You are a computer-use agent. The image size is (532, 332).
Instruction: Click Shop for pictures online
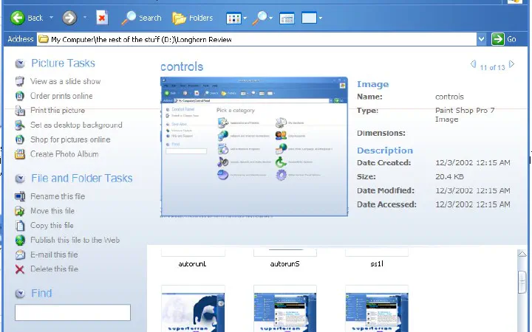(70, 139)
